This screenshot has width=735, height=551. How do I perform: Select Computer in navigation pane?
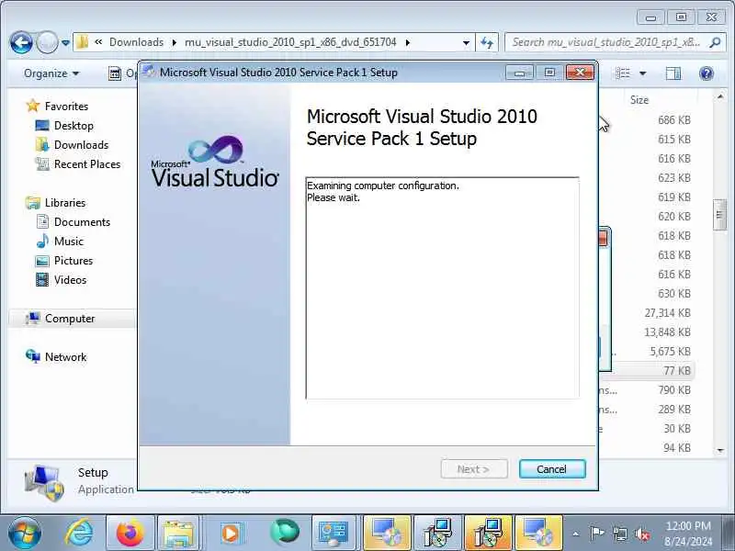tap(70, 319)
